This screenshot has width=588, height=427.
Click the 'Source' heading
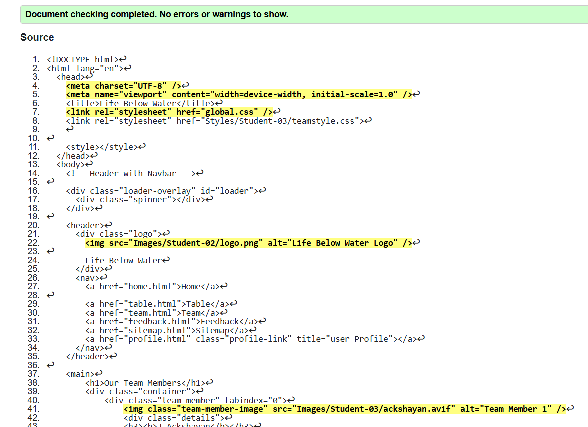point(37,37)
